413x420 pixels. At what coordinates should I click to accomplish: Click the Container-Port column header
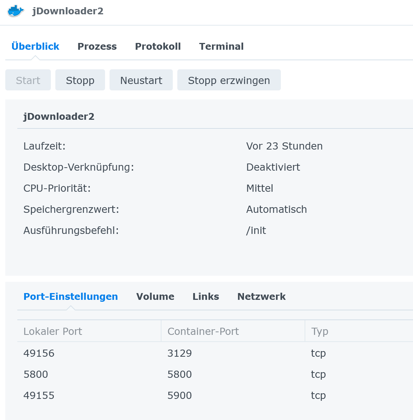click(203, 331)
